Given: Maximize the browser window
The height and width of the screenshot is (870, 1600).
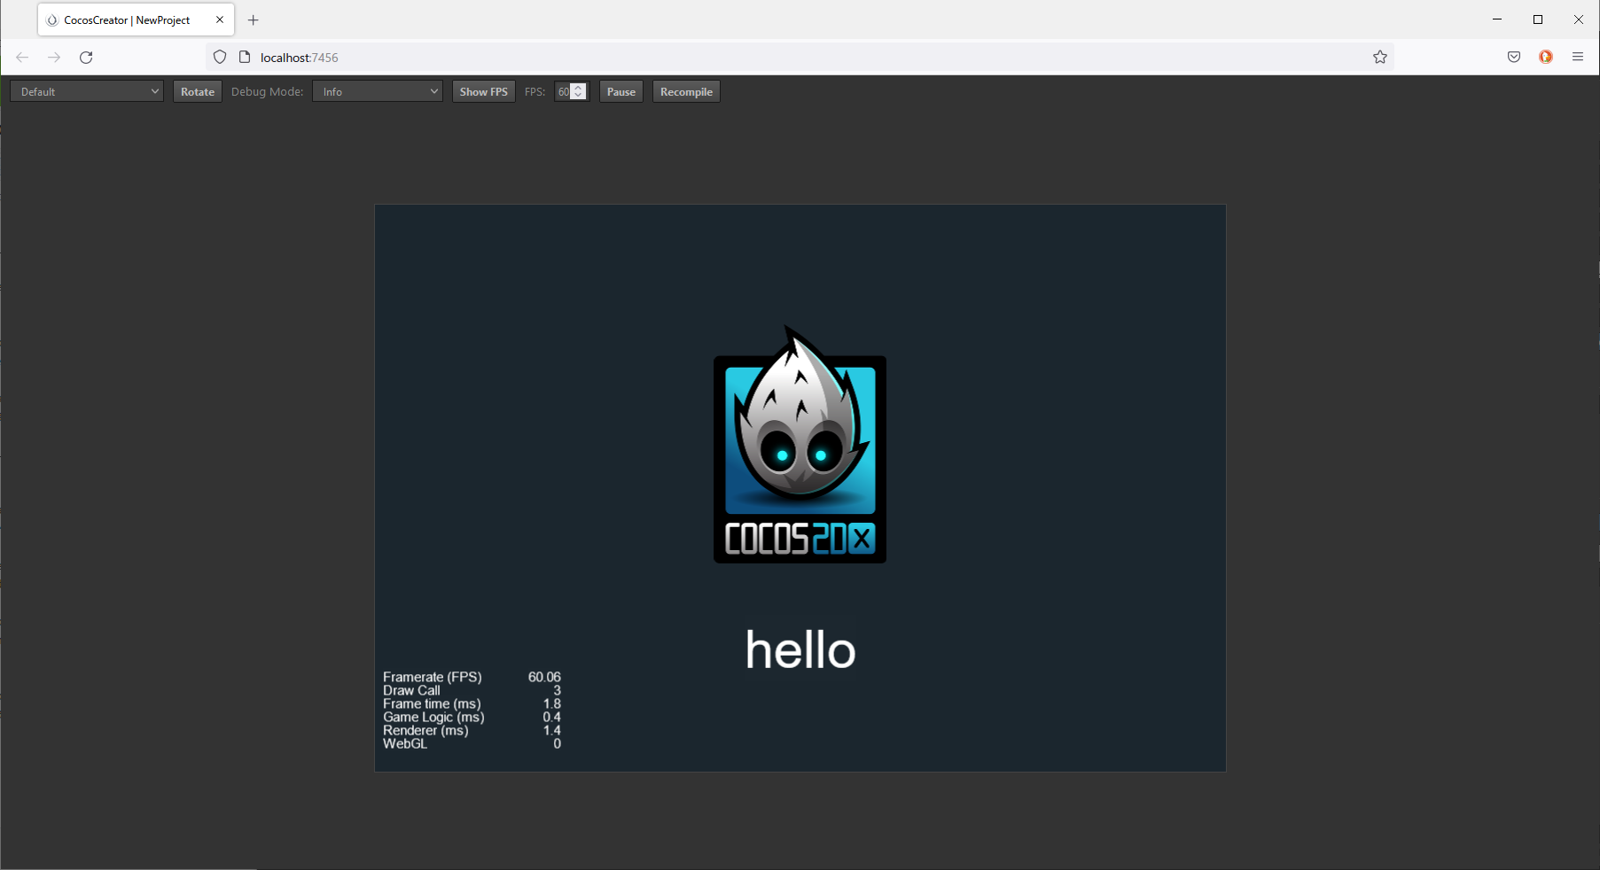Looking at the screenshot, I should pyautogui.click(x=1538, y=19).
